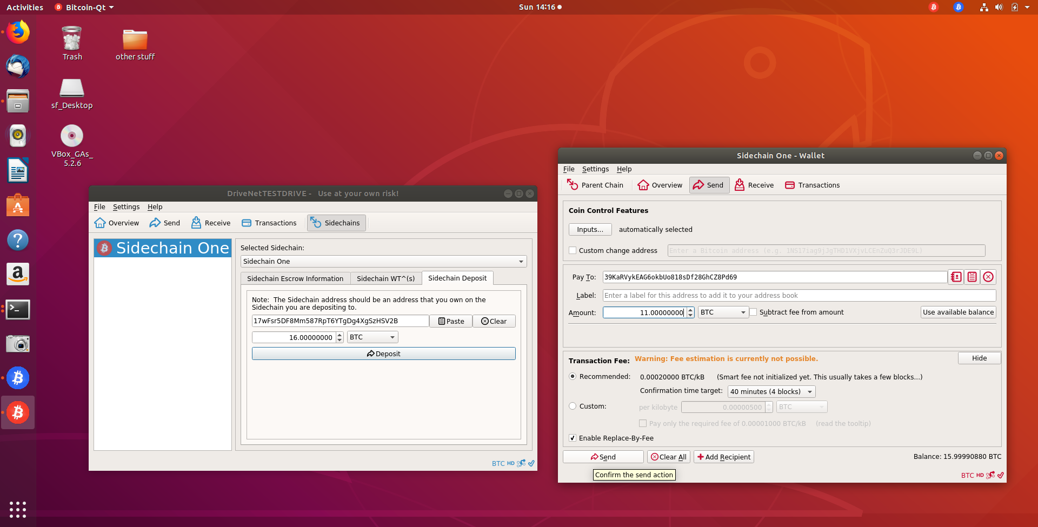Remove this recipient entry icon
Image resolution: width=1038 pixels, height=527 pixels.
[988, 277]
